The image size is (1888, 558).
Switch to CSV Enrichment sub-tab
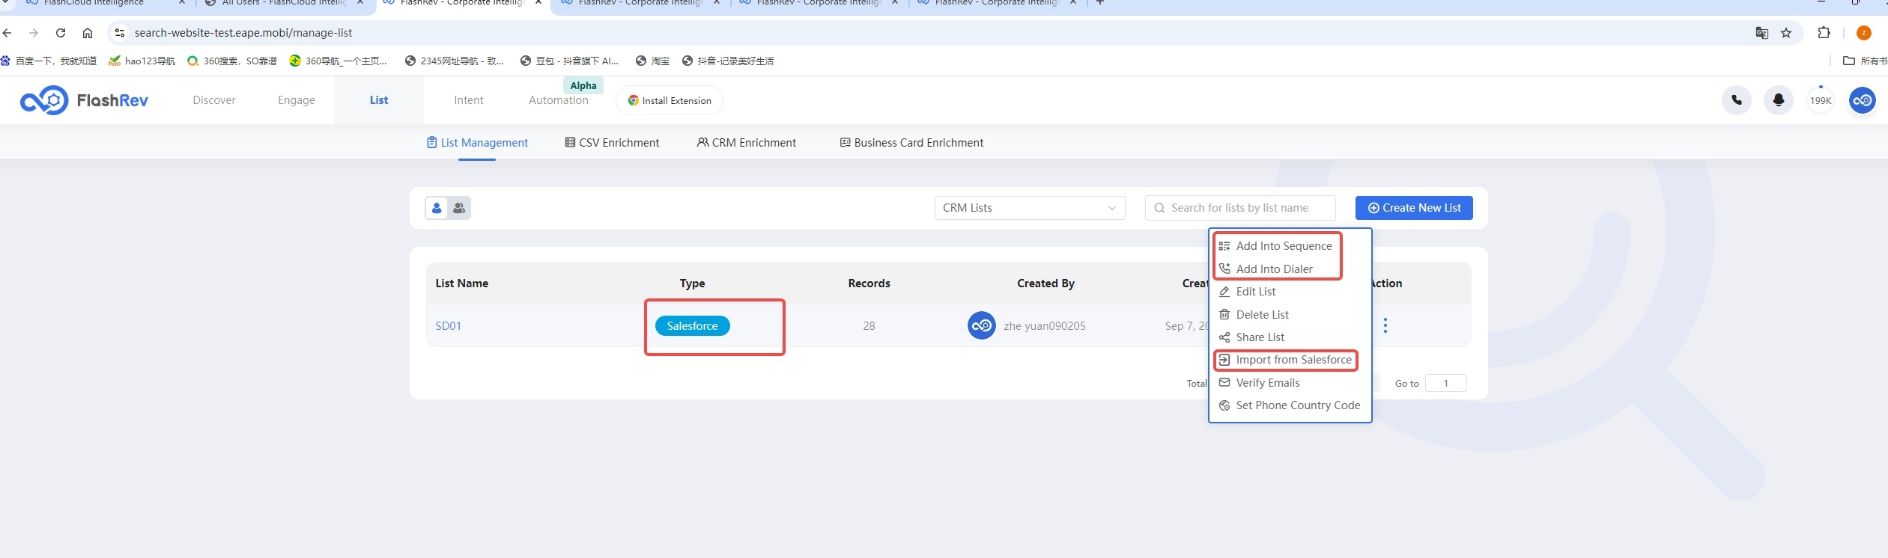click(x=612, y=143)
